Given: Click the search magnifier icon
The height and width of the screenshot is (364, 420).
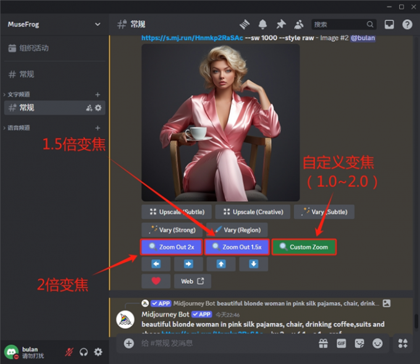Looking at the screenshot, I should point(370,24).
